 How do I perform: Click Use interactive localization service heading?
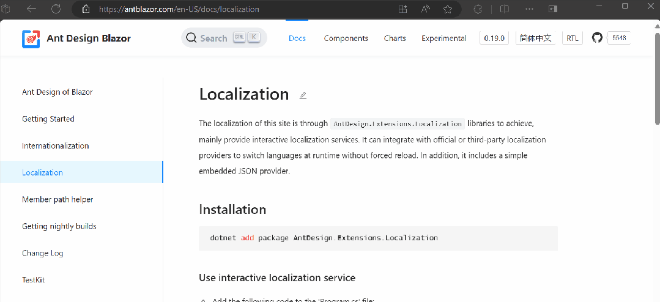[x=277, y=278]
